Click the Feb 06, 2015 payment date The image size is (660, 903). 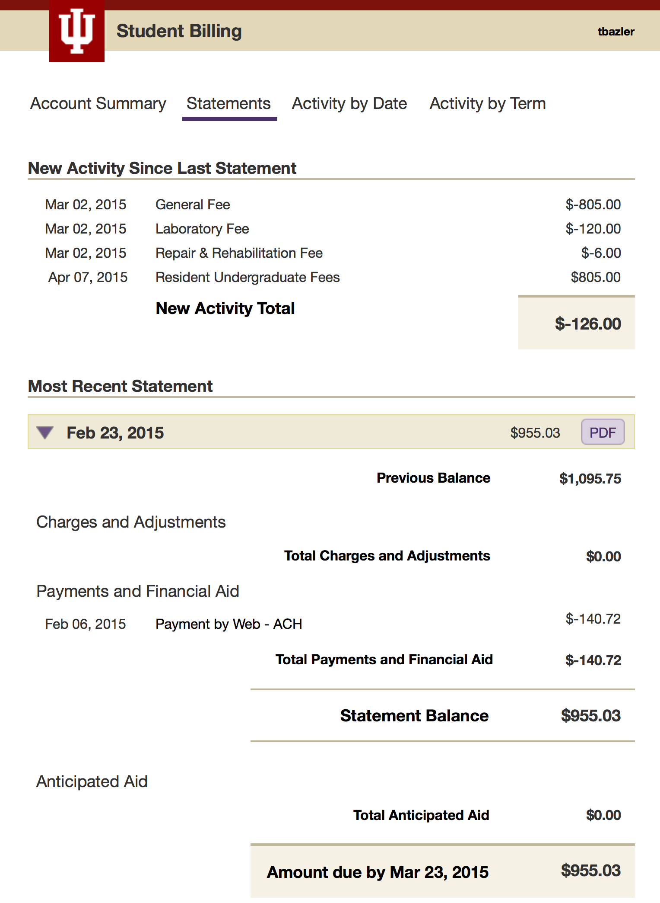coord(86,624)
